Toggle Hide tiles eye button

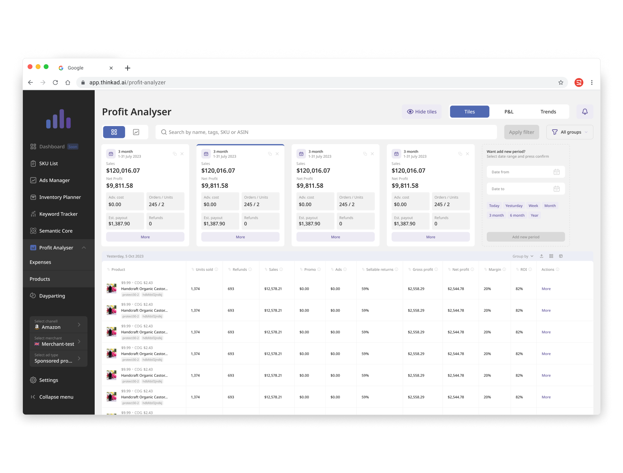(x=422, y=112)
